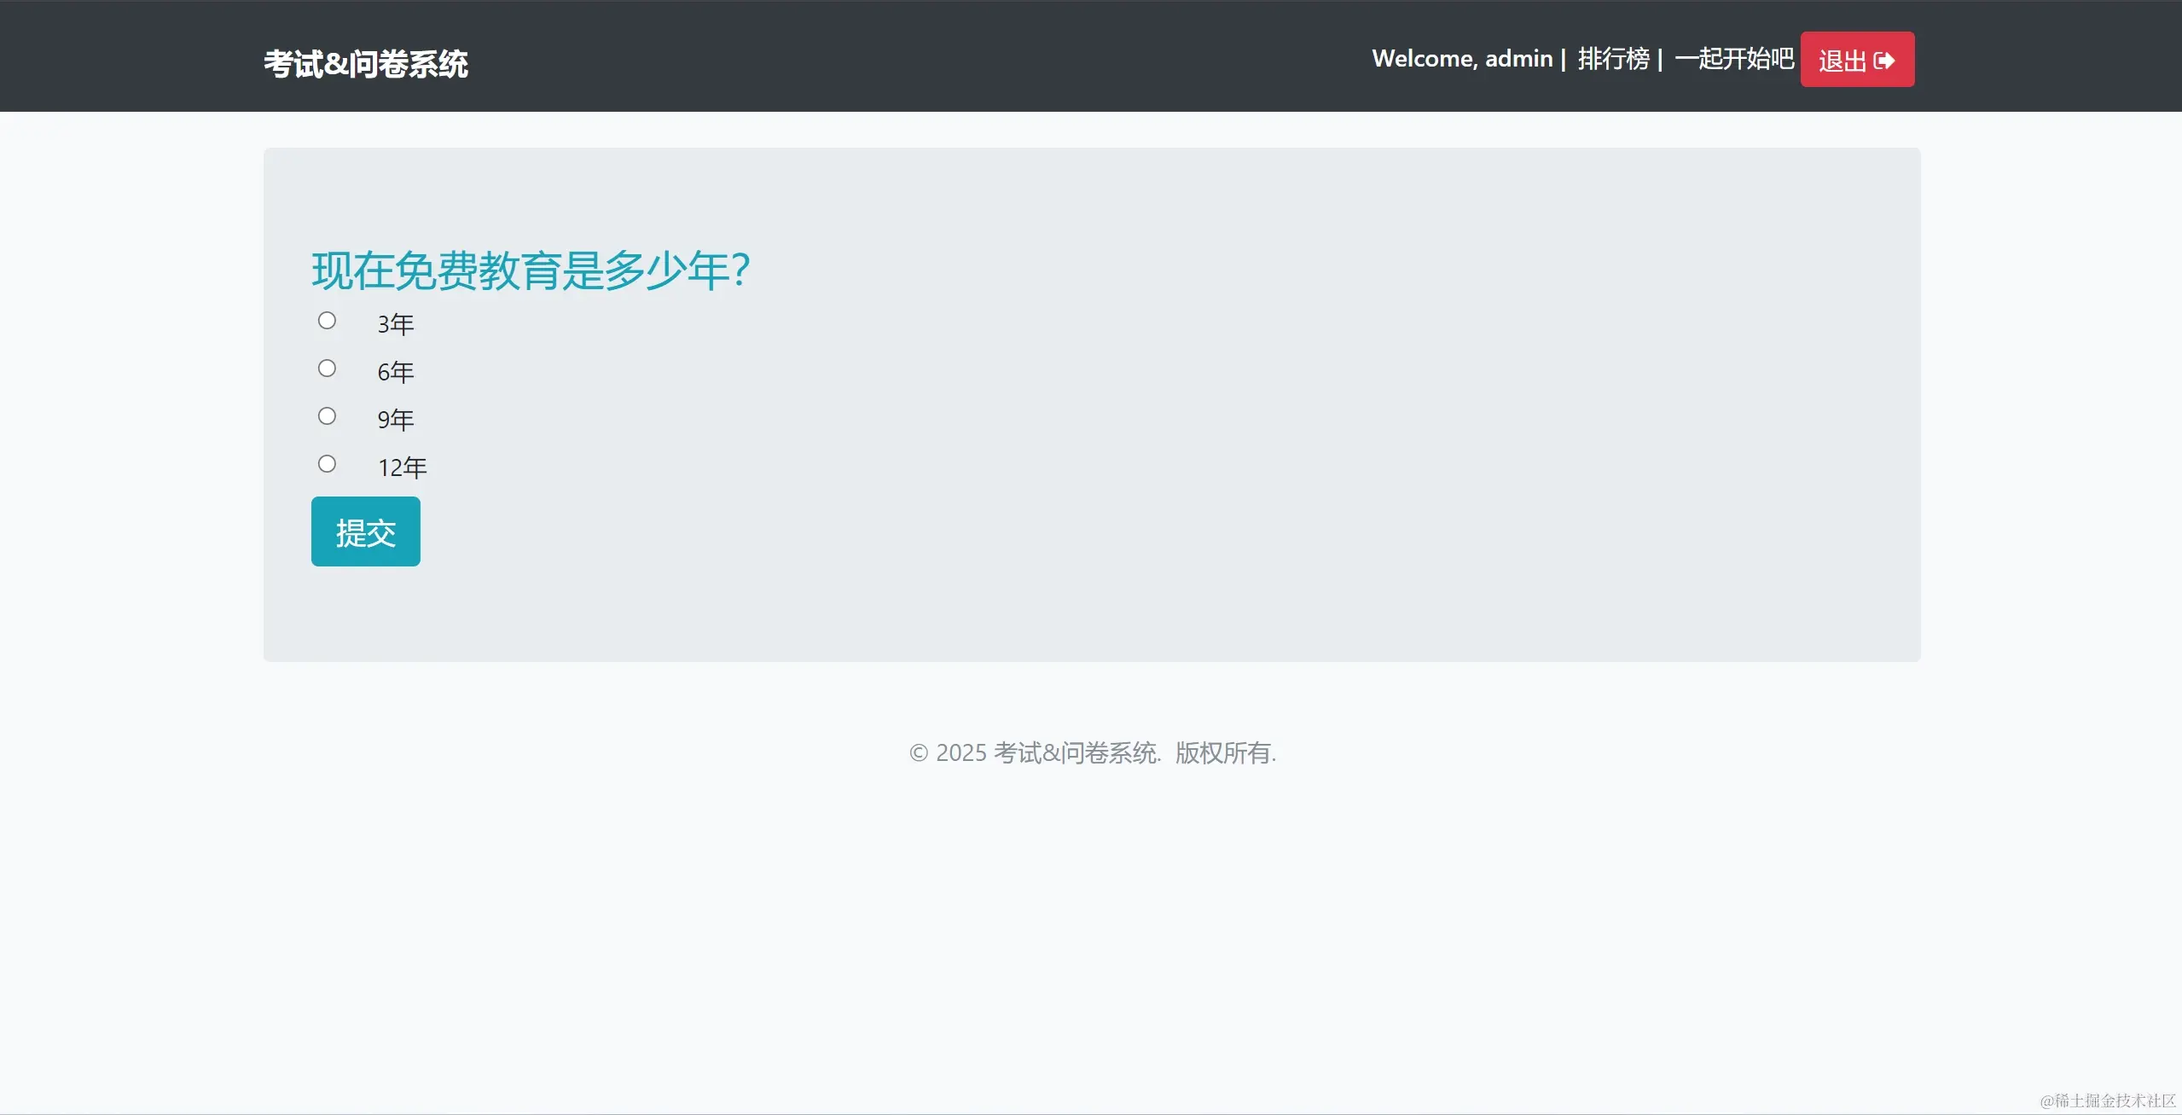Click the logout arrow icon
This screenshot has width=2182, height=1115.
[1884, 61]
